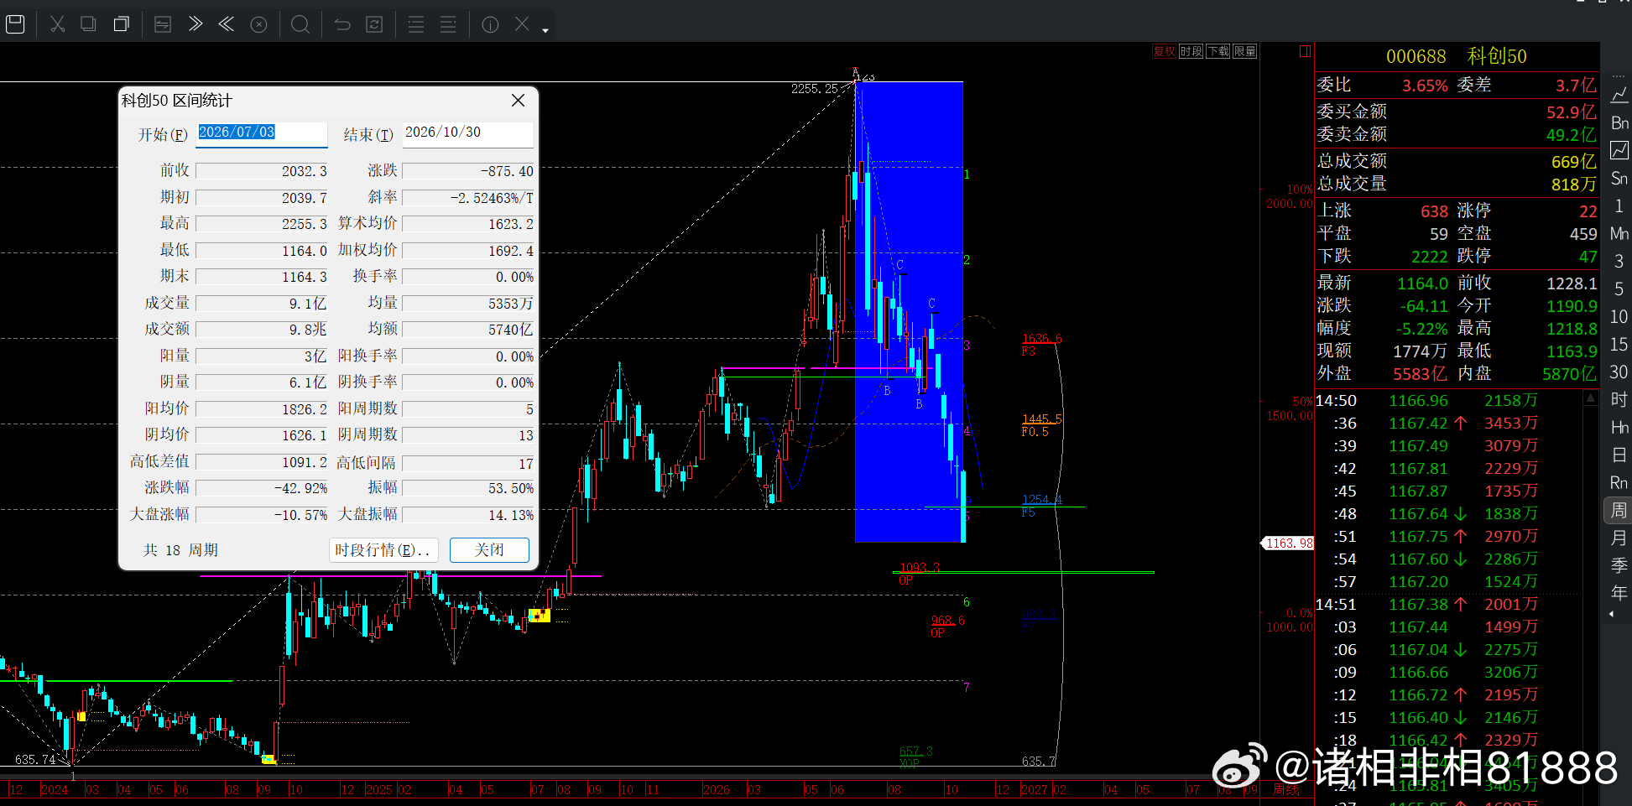The image size is (1632, 806).
Task: Expand the sidebar small left arrow
Action: click(x=1612, y=615)
